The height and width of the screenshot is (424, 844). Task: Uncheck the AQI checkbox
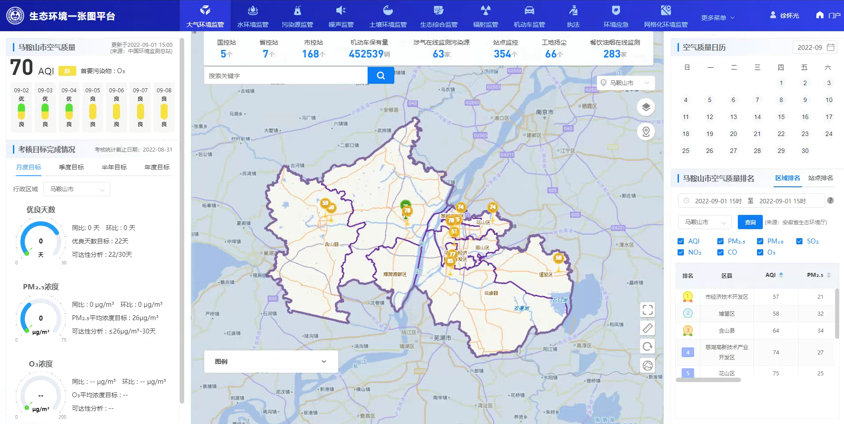681,241
